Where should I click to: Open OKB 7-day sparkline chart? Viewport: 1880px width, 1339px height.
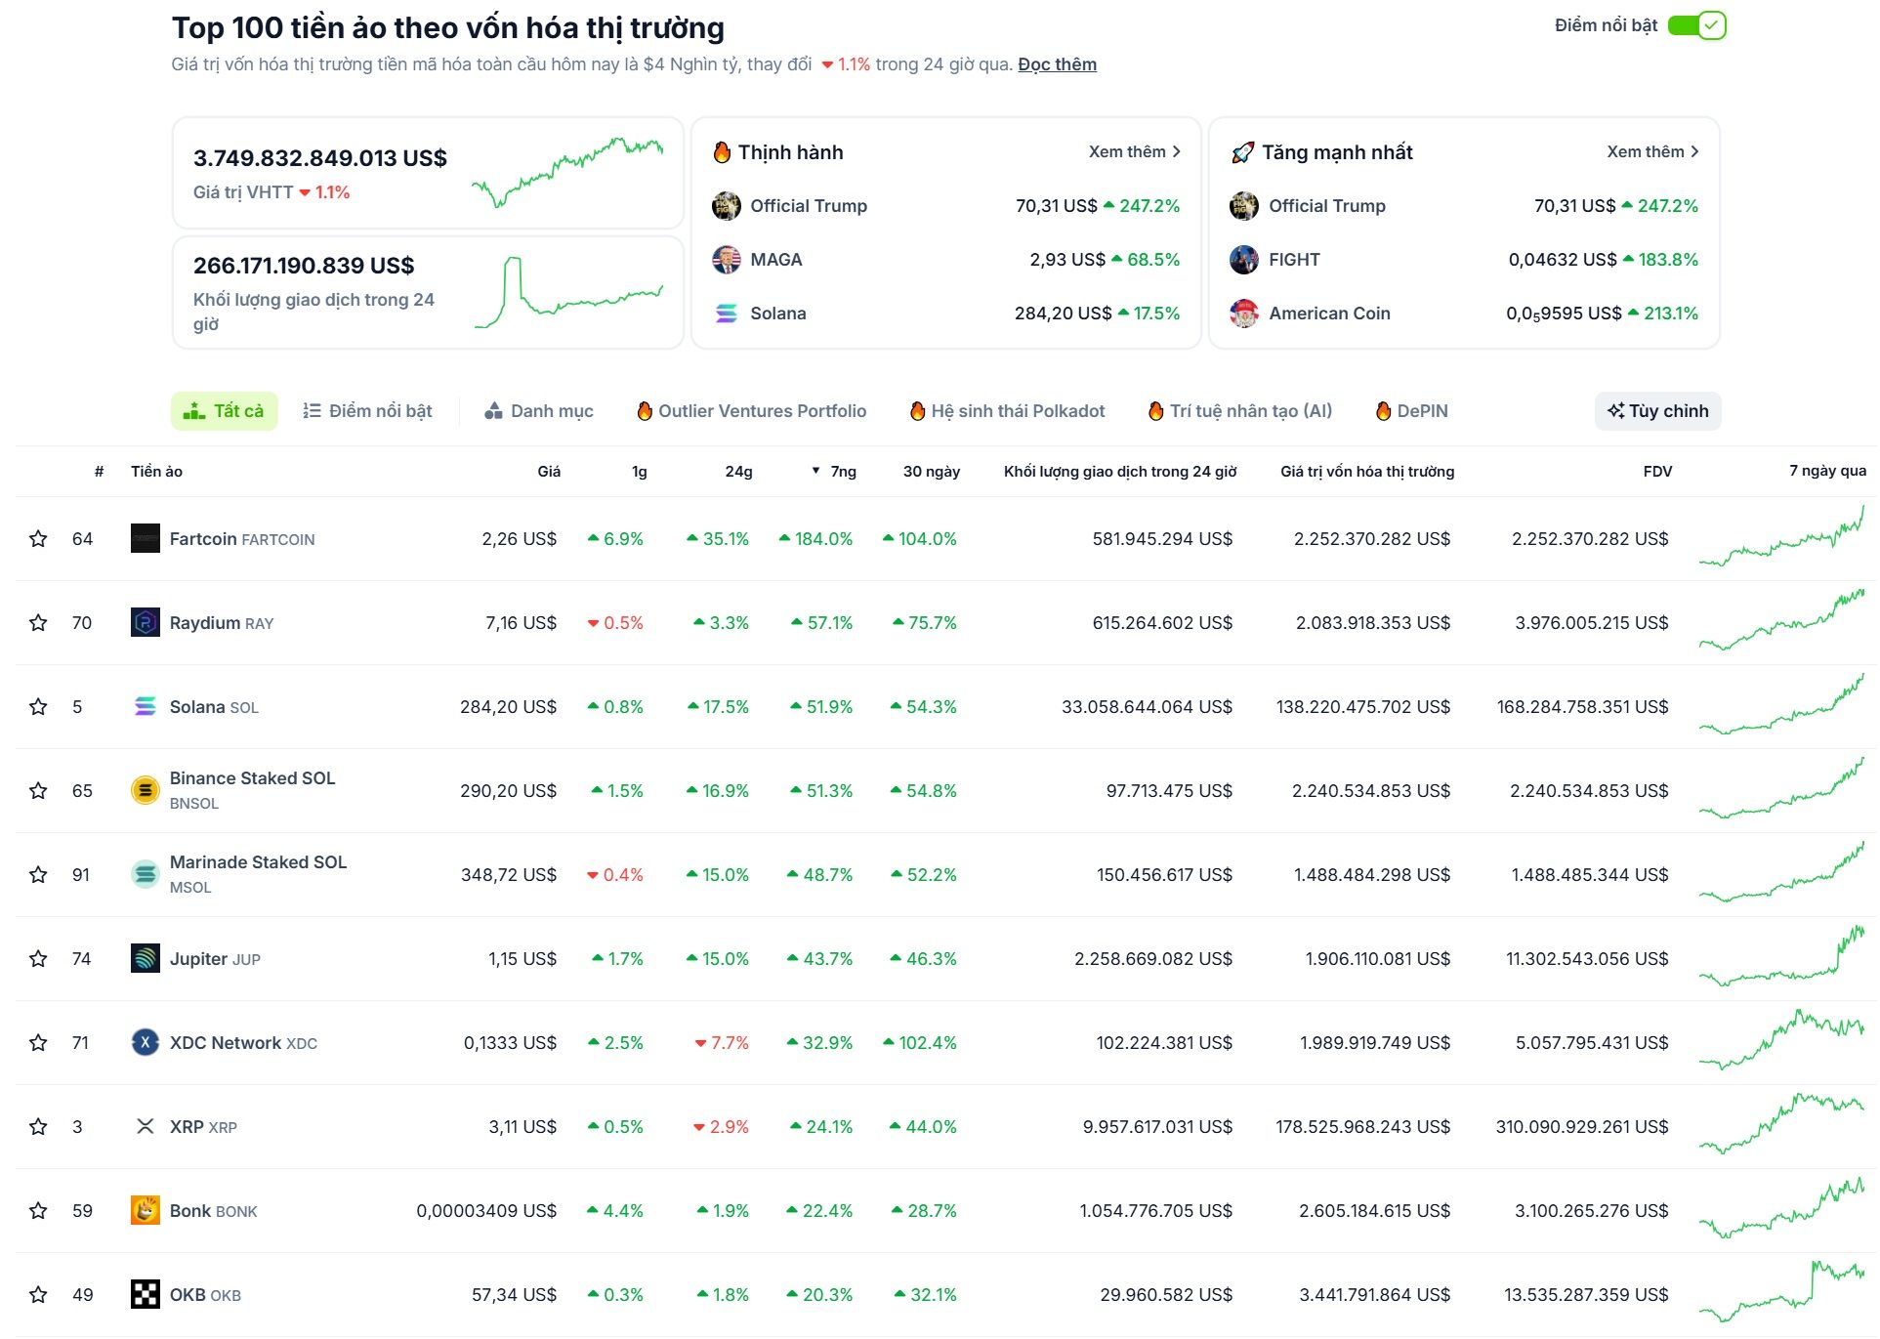(1782, 1291)
